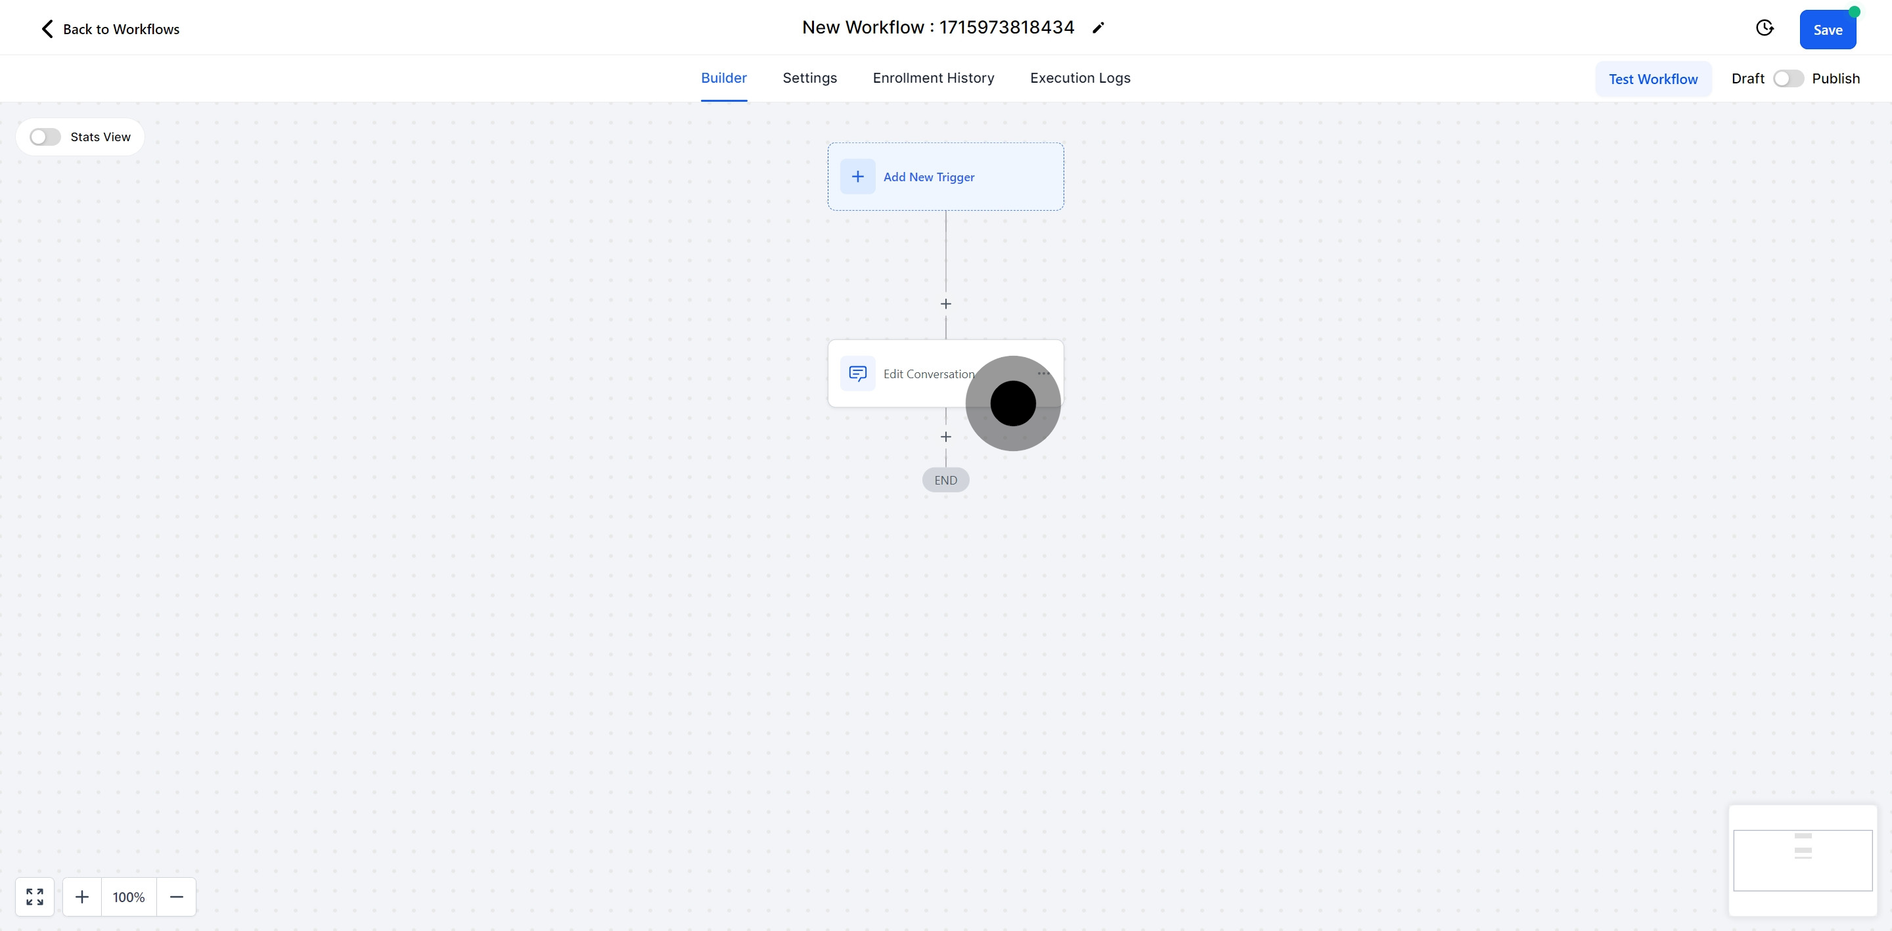The image size is (1892, 931).
Task: Click plus icon in Add New Trigger
Action: coord(857,176)
